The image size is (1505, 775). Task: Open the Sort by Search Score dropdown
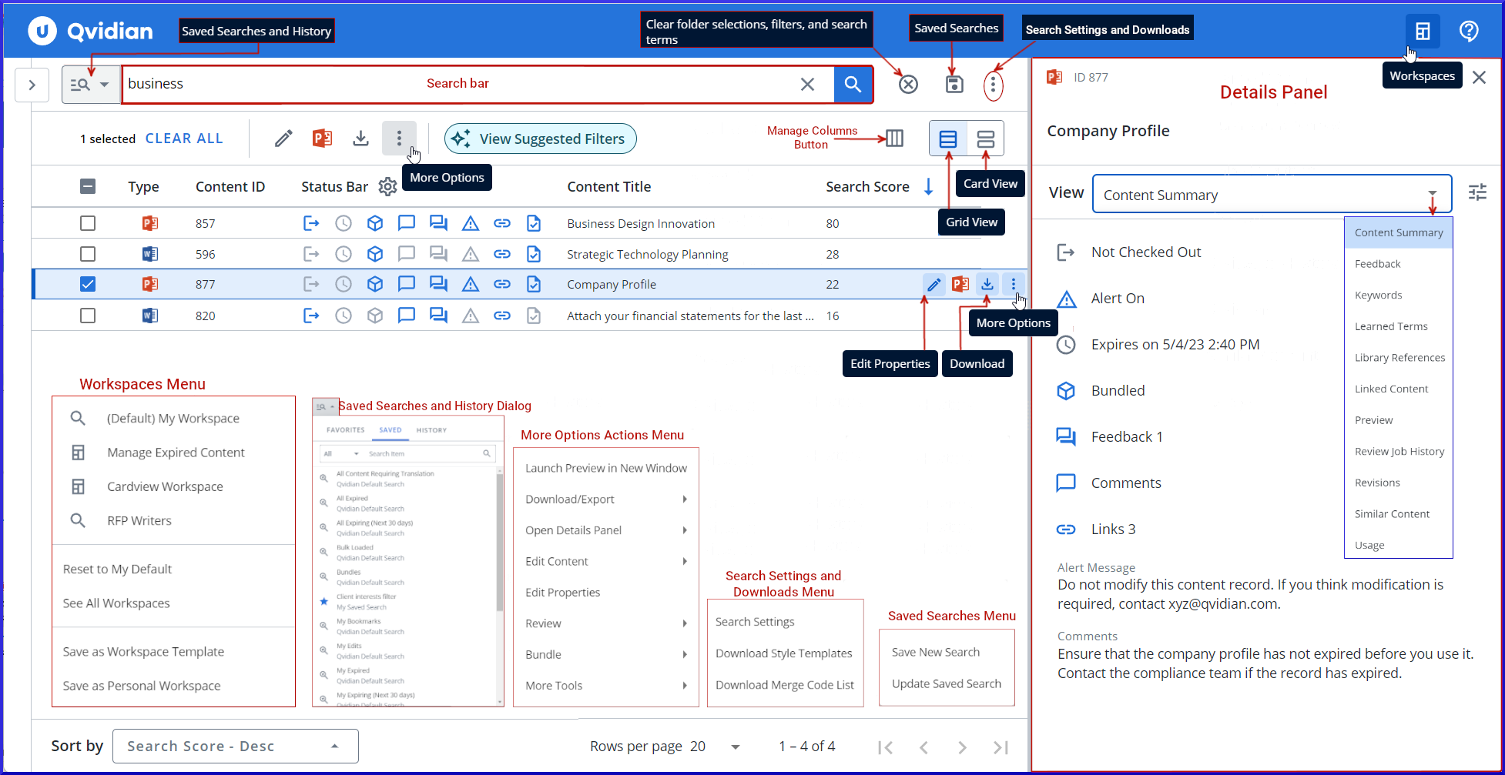pyautogui.click(x=236, y=747)
